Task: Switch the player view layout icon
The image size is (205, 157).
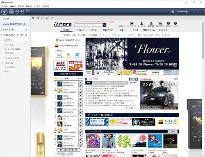Action: point(201,12)
